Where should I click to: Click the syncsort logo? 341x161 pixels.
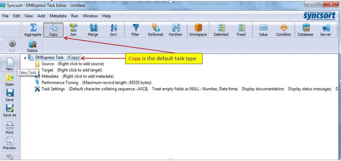tap(319, 16)
